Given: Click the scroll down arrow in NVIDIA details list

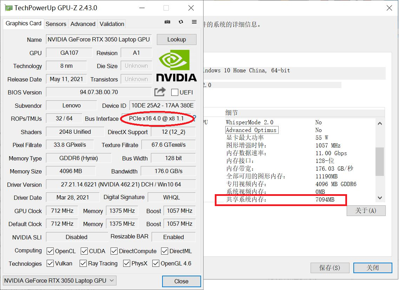Looking at the screenshot, I should click(x=380, y=198).
